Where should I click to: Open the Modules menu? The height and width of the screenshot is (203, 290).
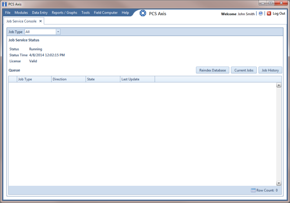pyautogui.click(x=21, y=13)
